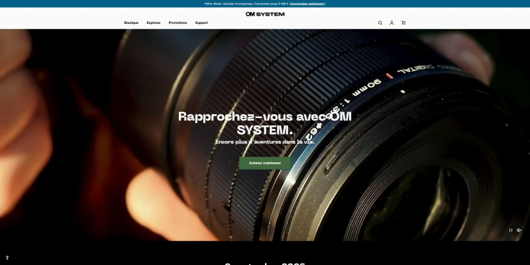Open the Explorez menu
Screen dimensions: 530x265
(154, 23)
